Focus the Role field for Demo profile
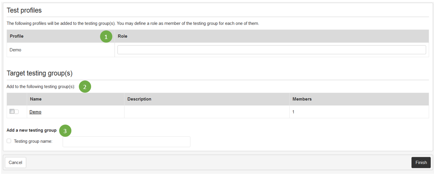434x175 pixels. click(271, 50)
